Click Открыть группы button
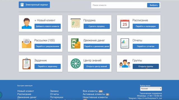The width and height of the screenshot is (179, 100). (x=146, y=66)
